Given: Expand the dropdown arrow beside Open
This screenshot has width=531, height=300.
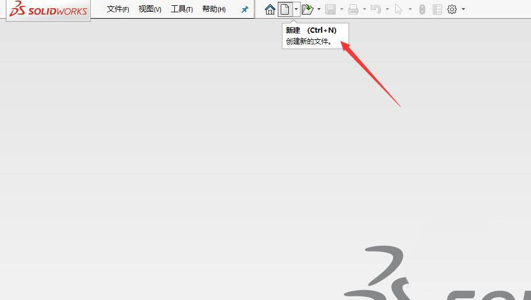Looking at the screenshot, I should (319, 9).
